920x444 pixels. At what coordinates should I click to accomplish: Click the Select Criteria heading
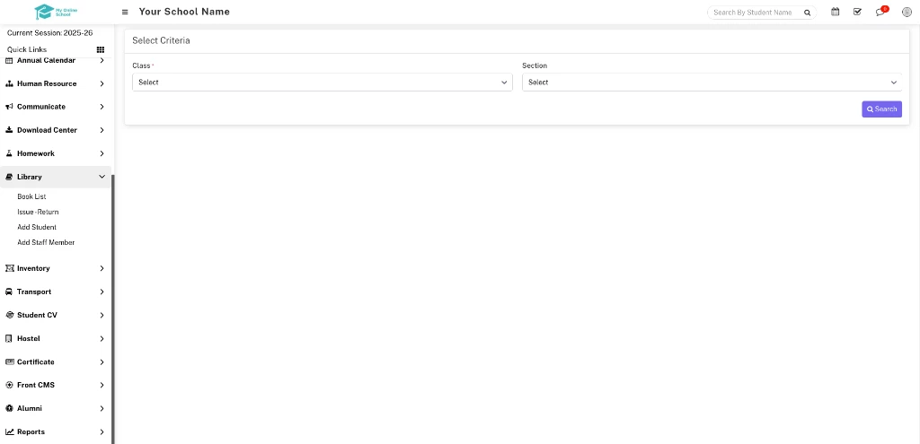tap(161, 41)
